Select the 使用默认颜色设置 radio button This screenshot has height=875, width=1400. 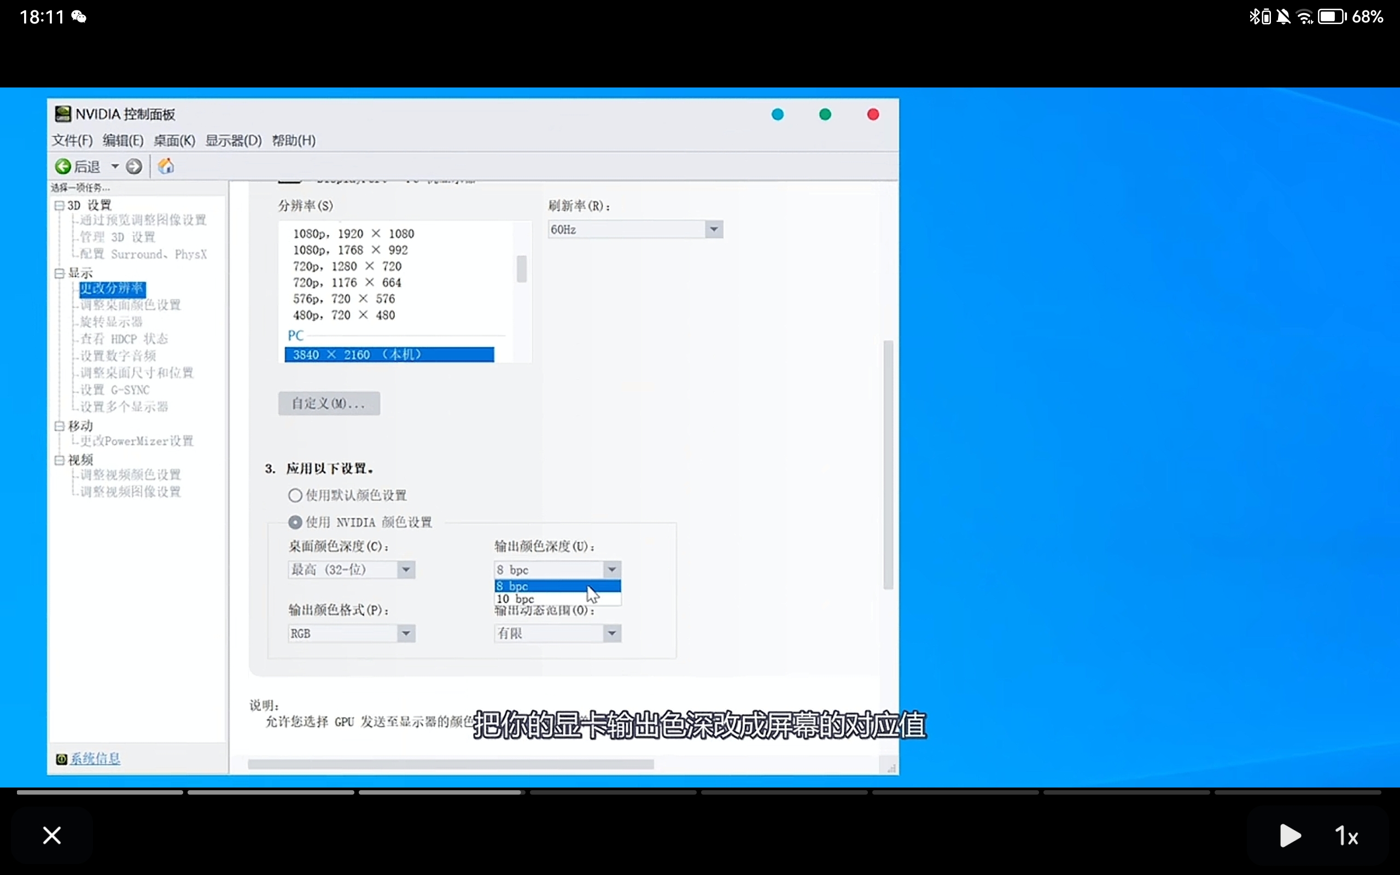[295, 495]
